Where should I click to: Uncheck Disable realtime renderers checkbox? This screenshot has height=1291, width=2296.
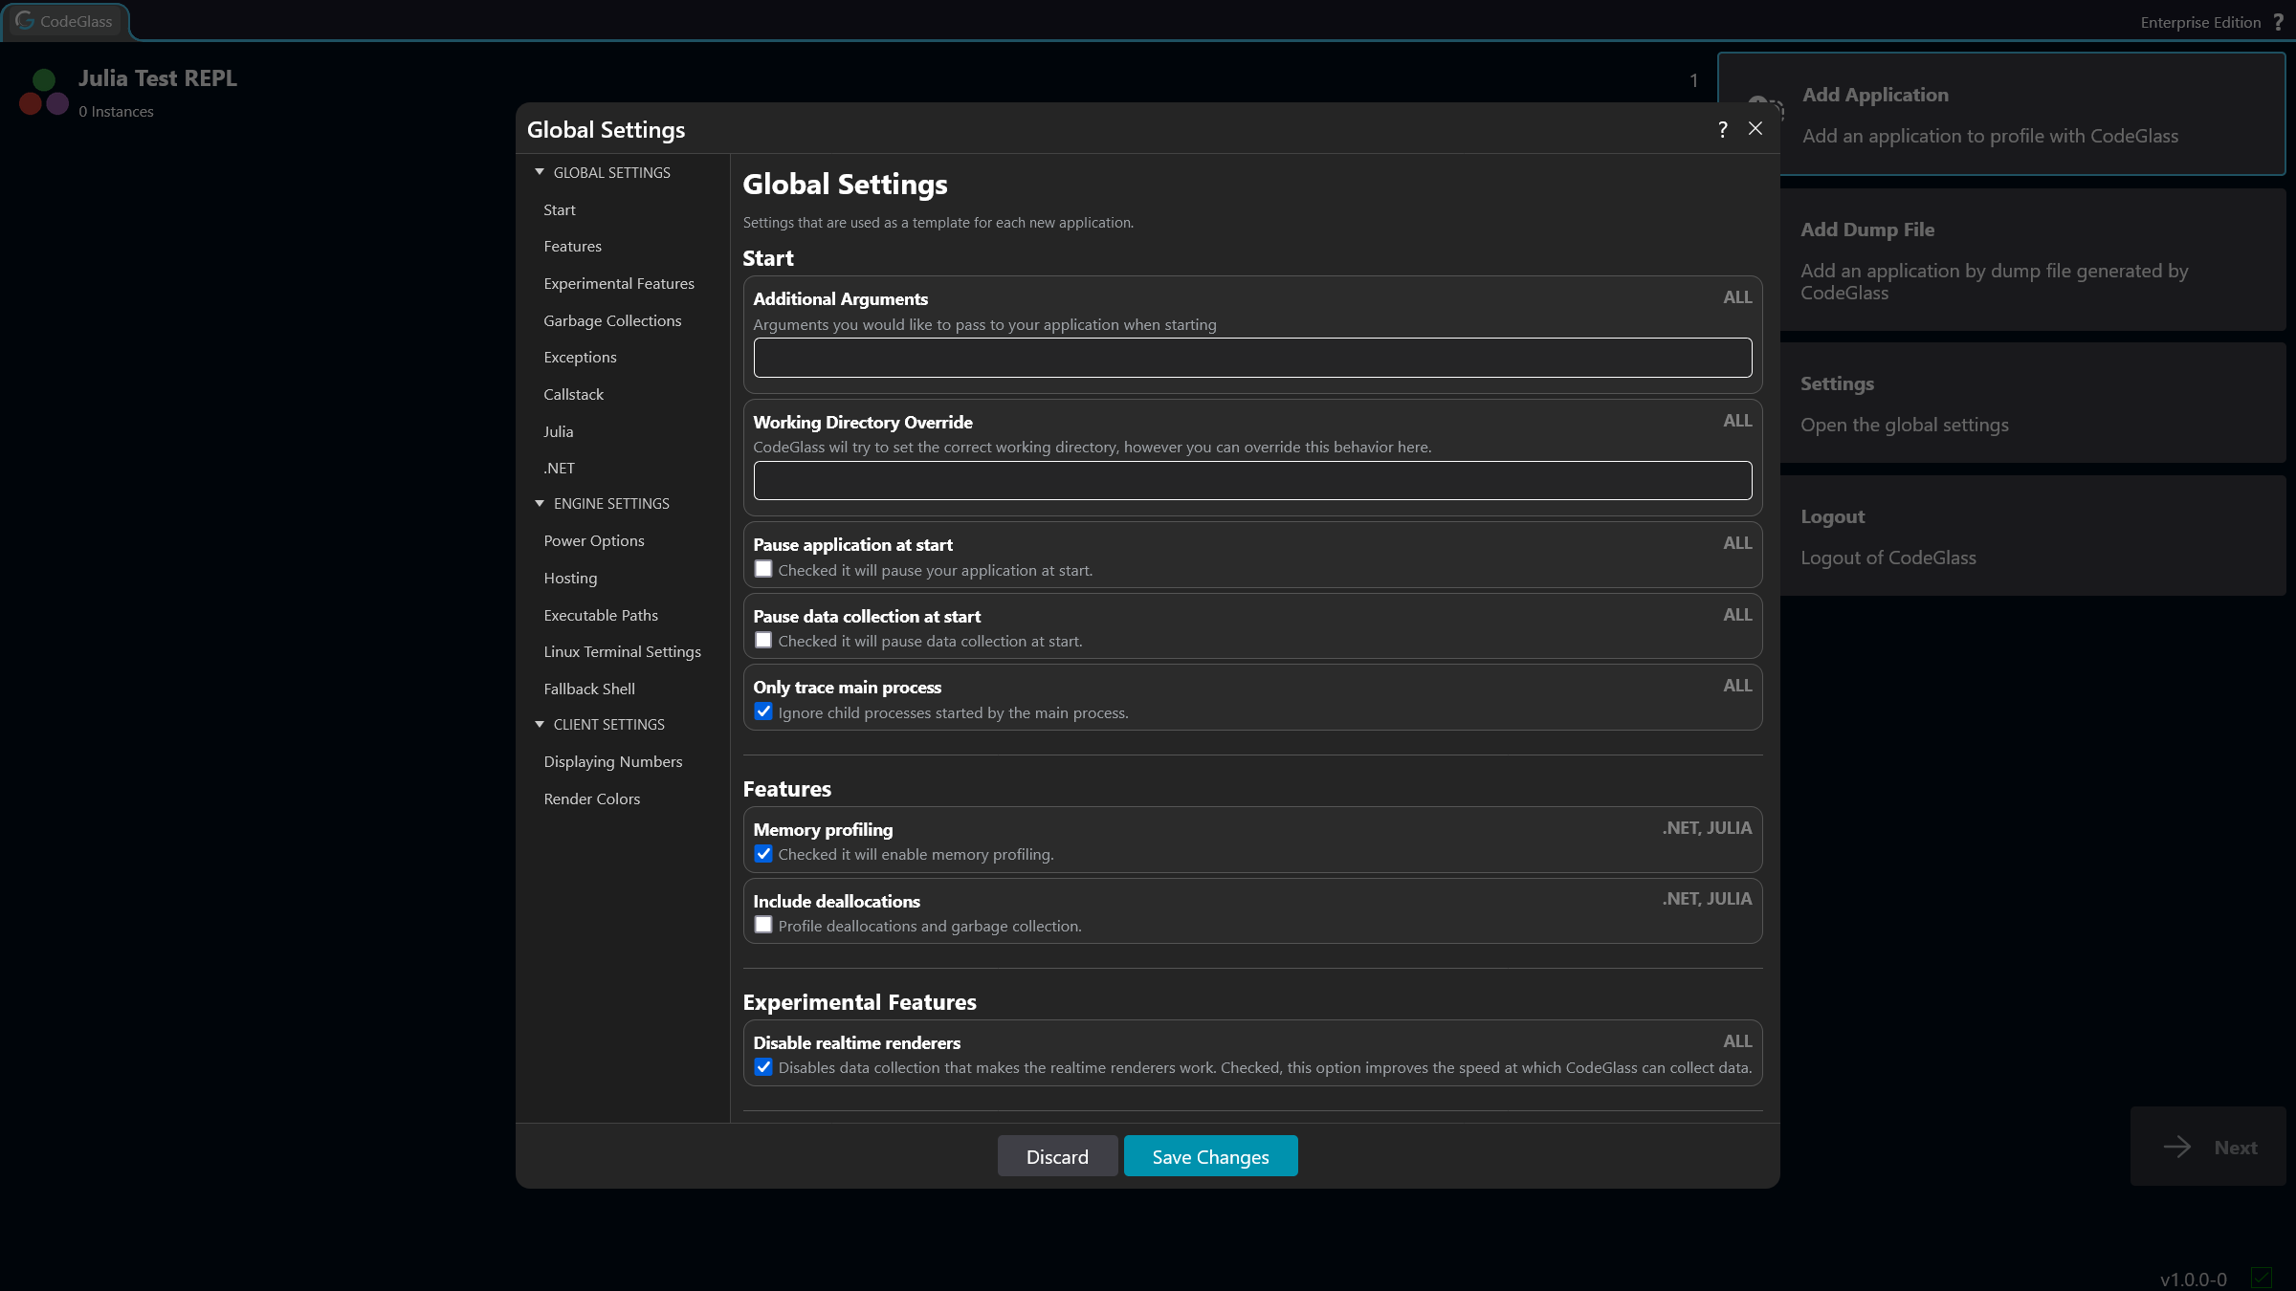pos(763,1066)
